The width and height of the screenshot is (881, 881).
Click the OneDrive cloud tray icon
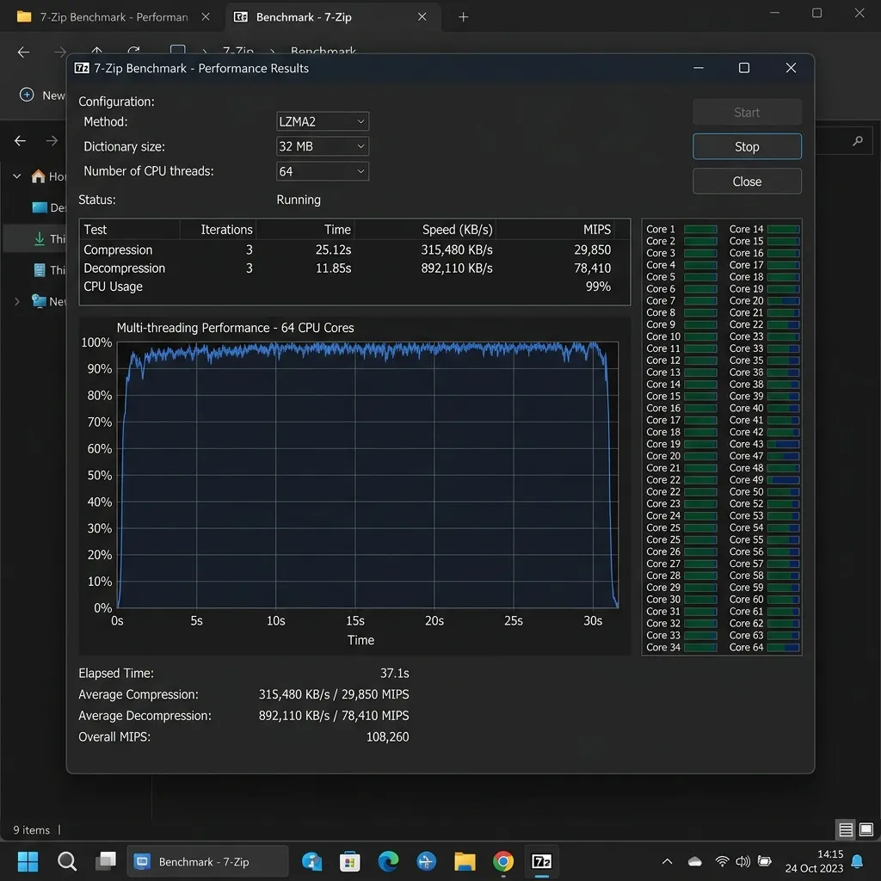point(695,861)
